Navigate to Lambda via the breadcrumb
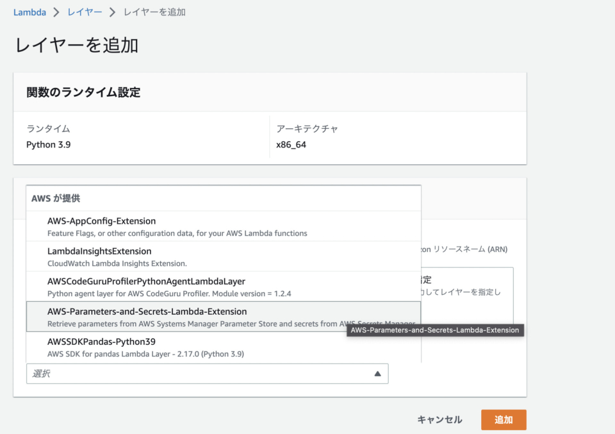615x434 pixels. point(29,12)
